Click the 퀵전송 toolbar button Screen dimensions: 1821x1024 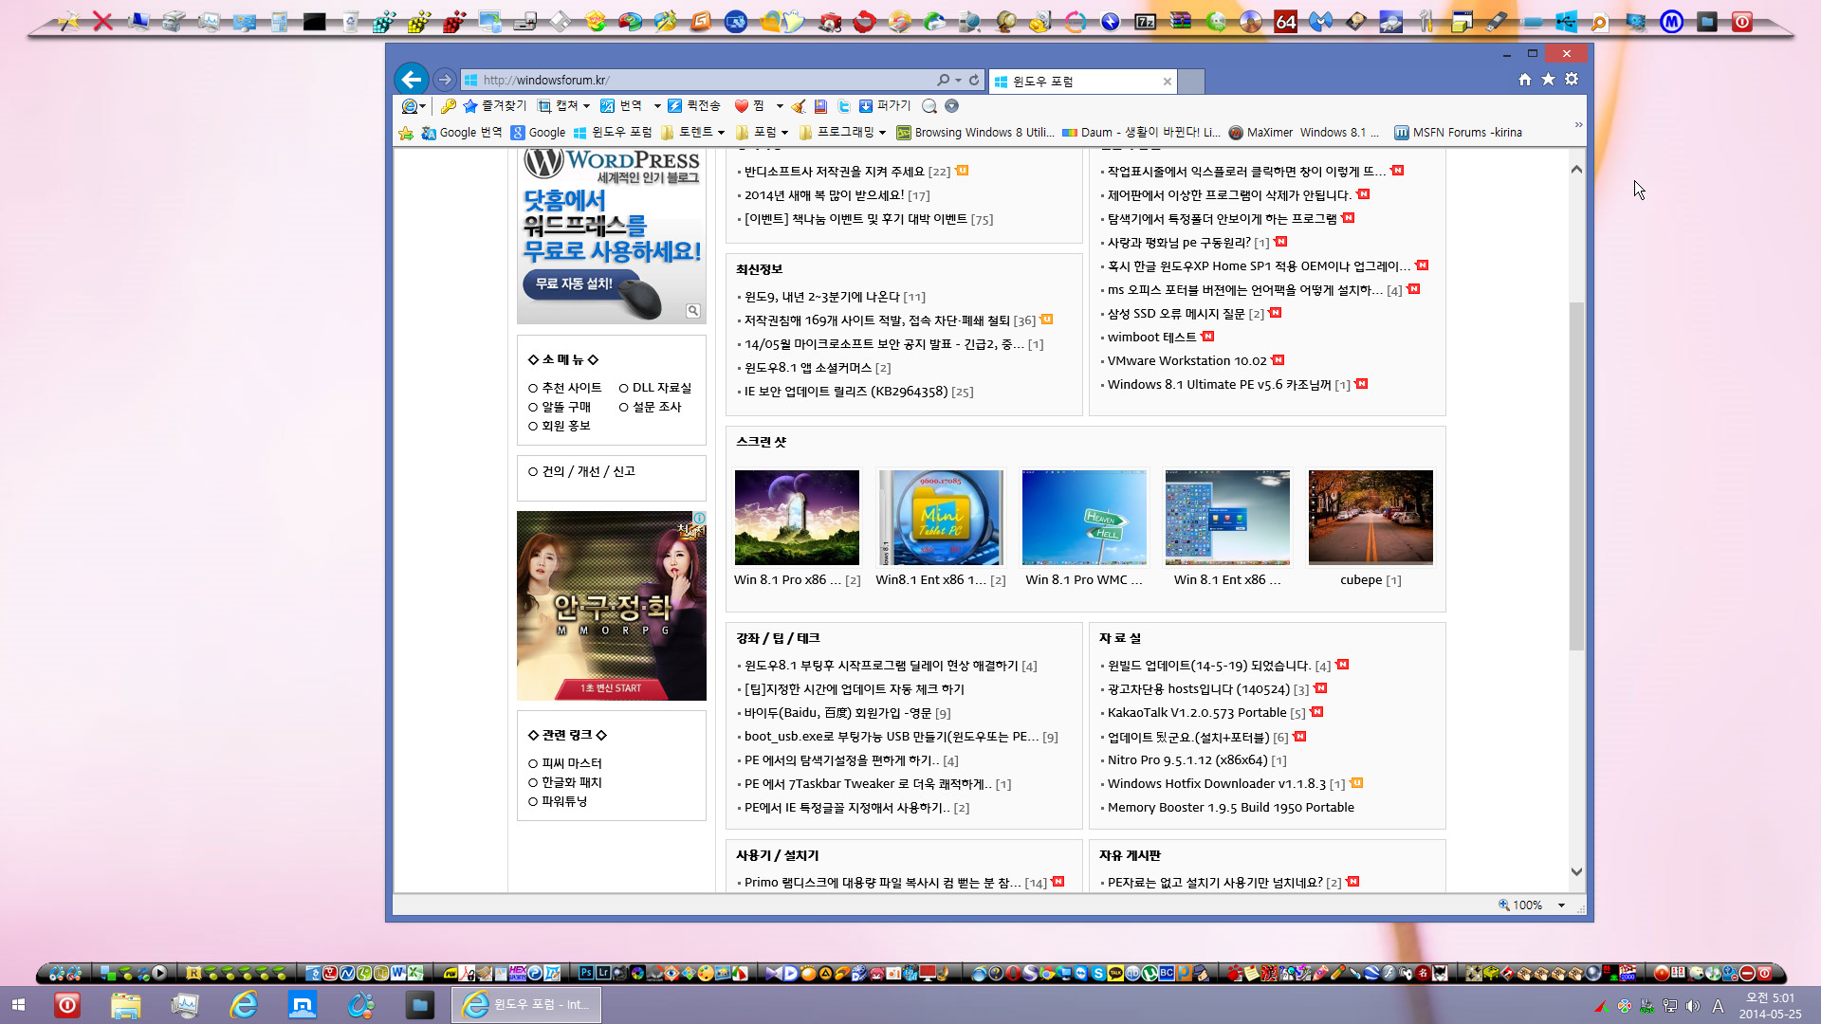pyautogui.click(x=693, y=106)
